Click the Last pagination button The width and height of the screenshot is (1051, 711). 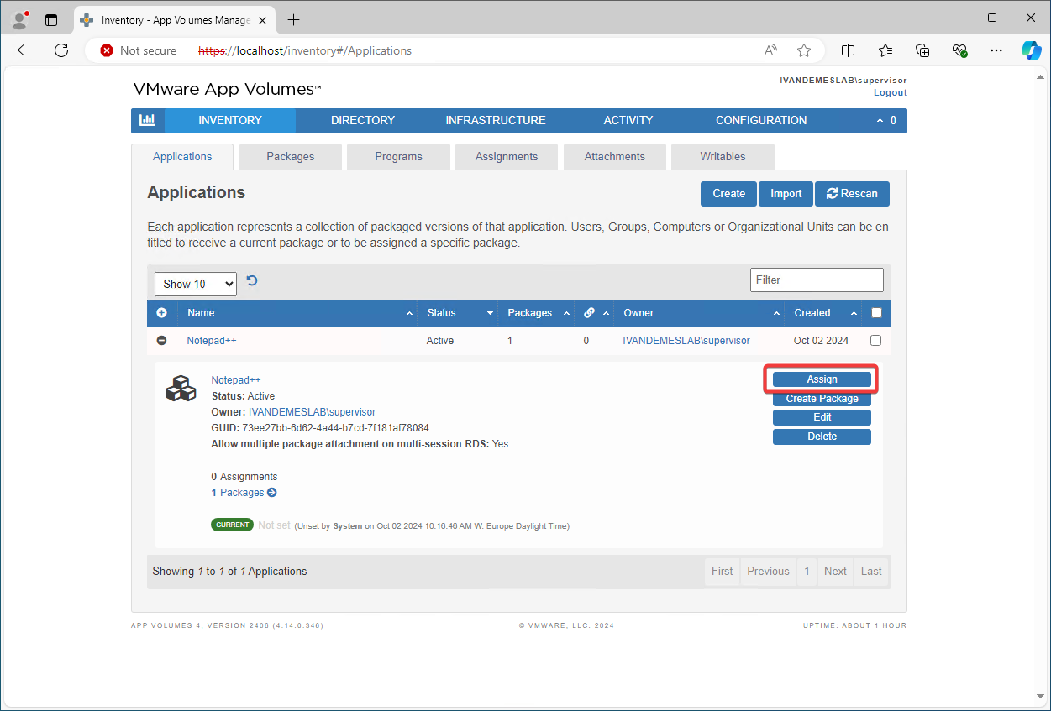click(x=871, y=571)
